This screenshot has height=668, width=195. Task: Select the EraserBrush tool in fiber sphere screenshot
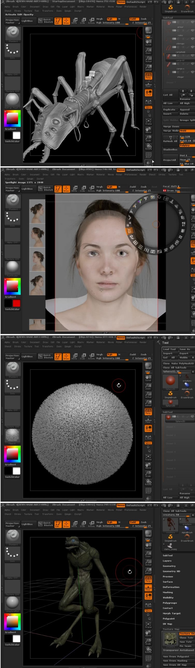(x=187, y=394)
